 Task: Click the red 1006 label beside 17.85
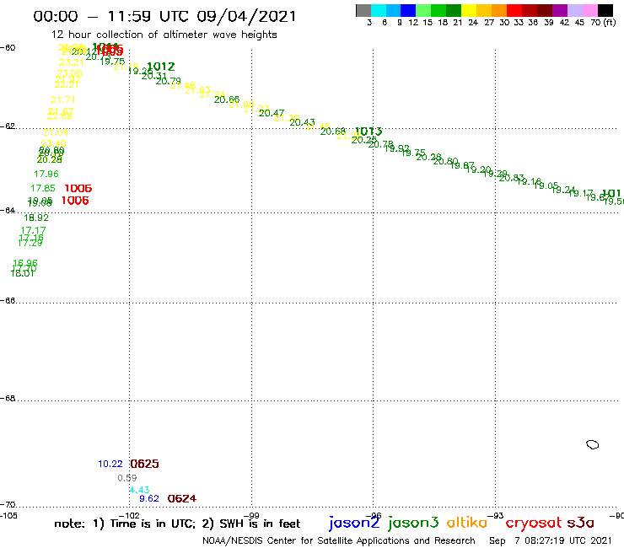(x=78, y=188)
